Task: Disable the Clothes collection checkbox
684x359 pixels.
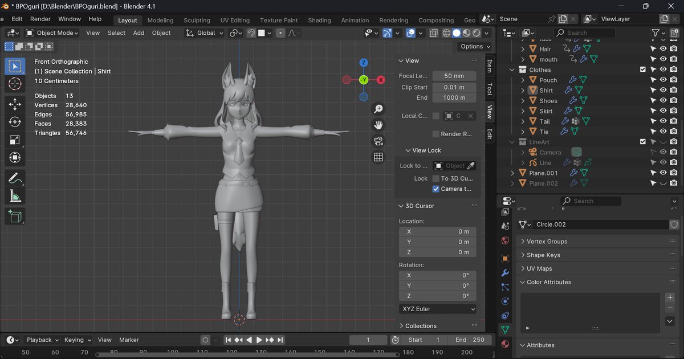Action: 643,69
